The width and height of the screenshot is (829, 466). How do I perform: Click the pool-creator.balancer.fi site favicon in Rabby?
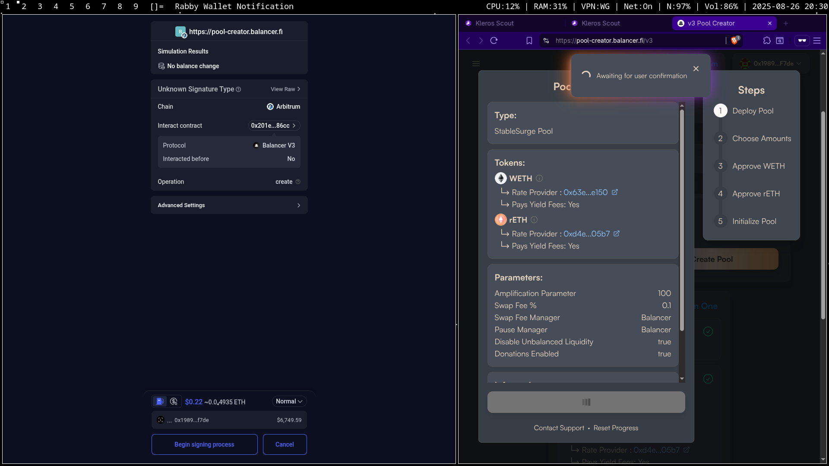(x=181, y=32)
